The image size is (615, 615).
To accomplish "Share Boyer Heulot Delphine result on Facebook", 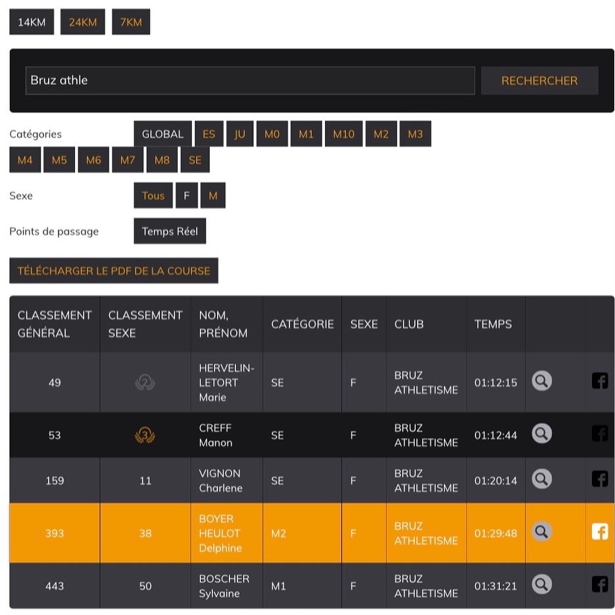I will (599, 531).
